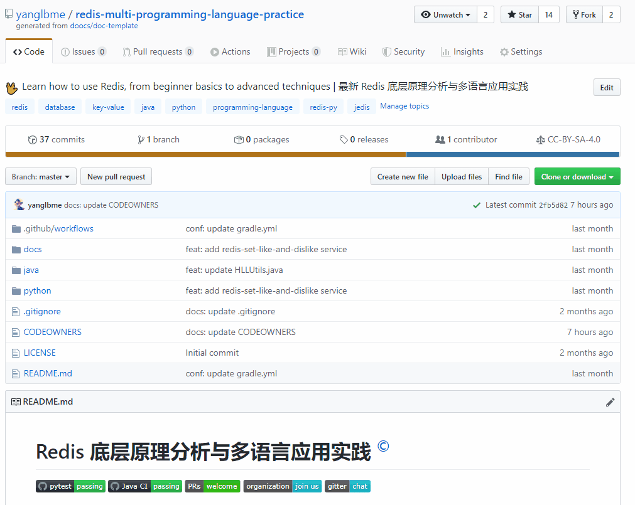Open the programming-language topic tag

(x=252, y=107)
